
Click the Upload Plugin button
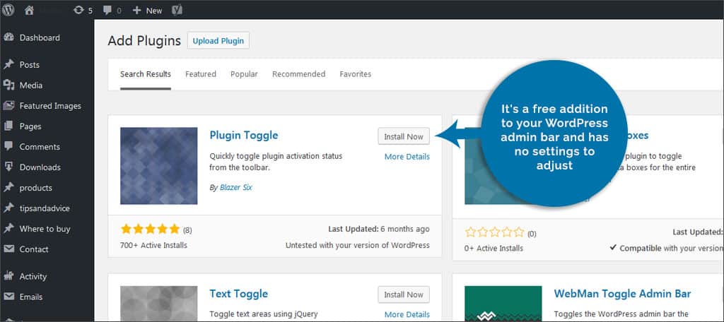(218, 40)
